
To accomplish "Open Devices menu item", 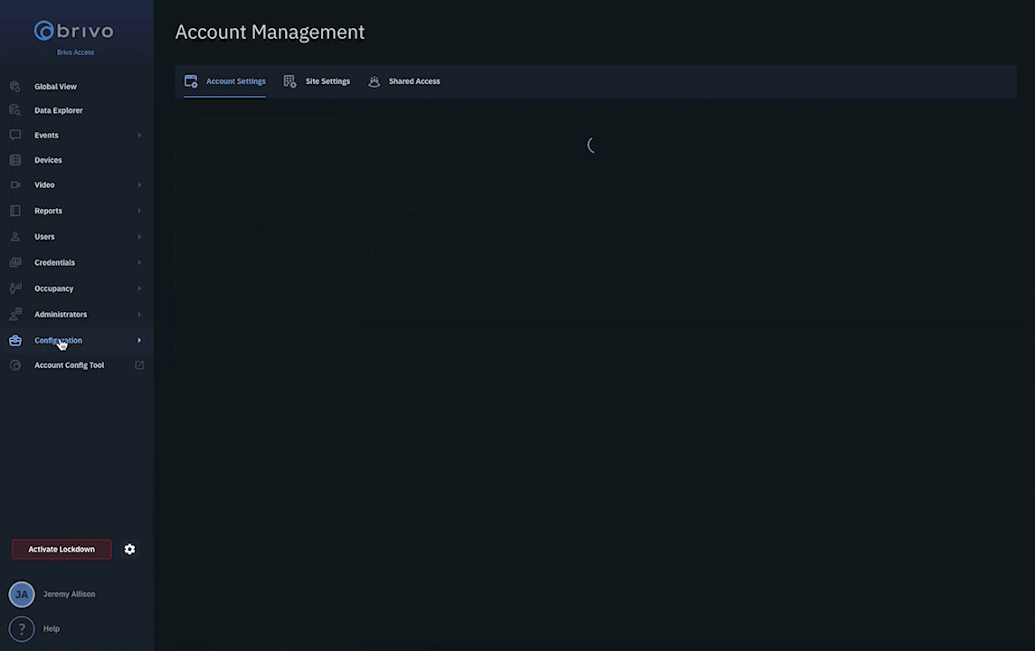I will point(48,160).
